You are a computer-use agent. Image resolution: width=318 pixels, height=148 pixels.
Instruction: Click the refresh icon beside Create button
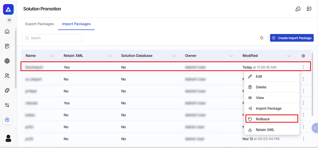262,38
